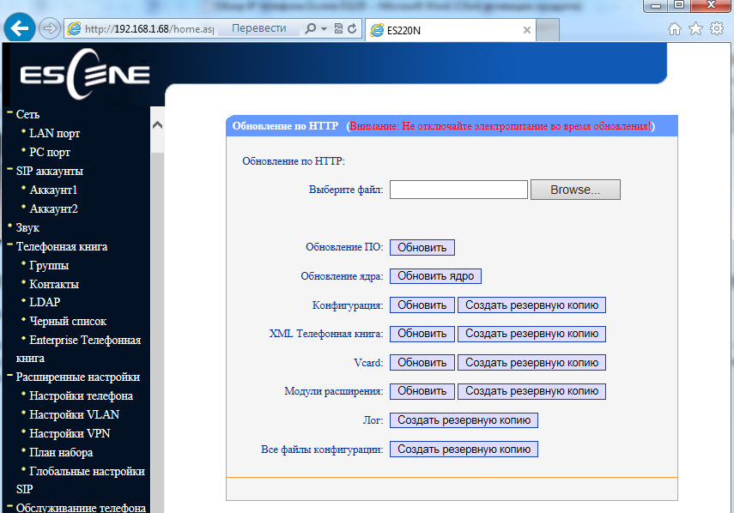Open Настройки телефона page
The height and width of the screenshot is (513, 734).
(x=81, y=396)
